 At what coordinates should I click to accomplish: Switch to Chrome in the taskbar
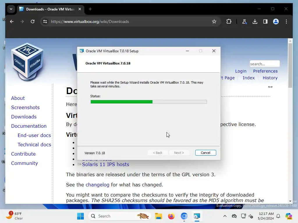[184, 216]
